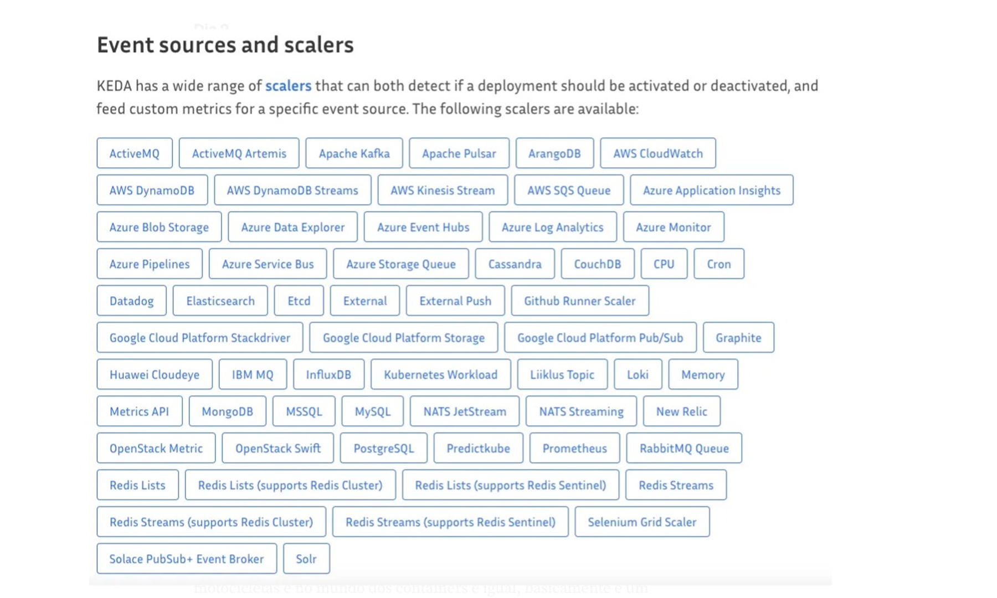
Task: Select the Cassandra scaler
Action: (x=515, y=264)
